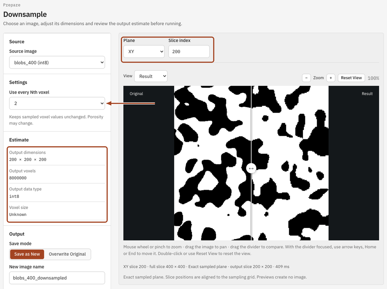
Task: Click the comparison divider handle
Action: 251,169
